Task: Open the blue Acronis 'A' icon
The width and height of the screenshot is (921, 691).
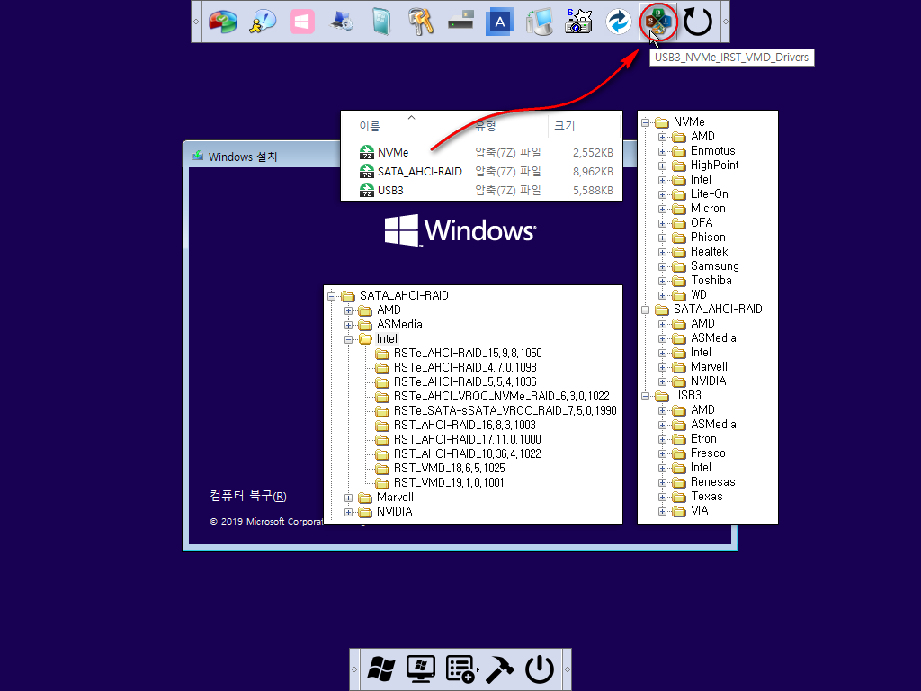Action: (x=500, y=22)
